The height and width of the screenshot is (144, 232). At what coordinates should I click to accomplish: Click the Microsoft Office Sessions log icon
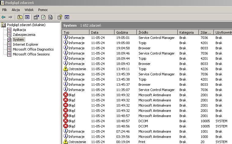9,54
